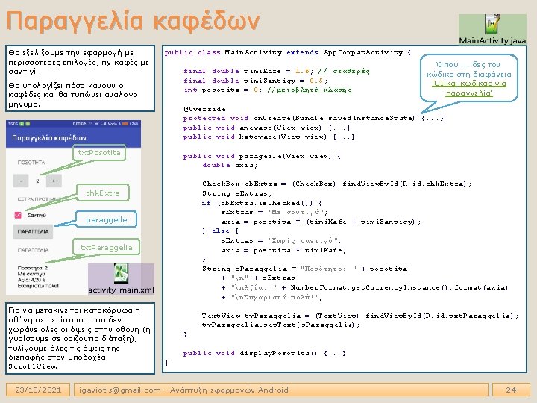Click the quantity value 2 in mockup
The image size is (537, 403).
click(37, 181)
